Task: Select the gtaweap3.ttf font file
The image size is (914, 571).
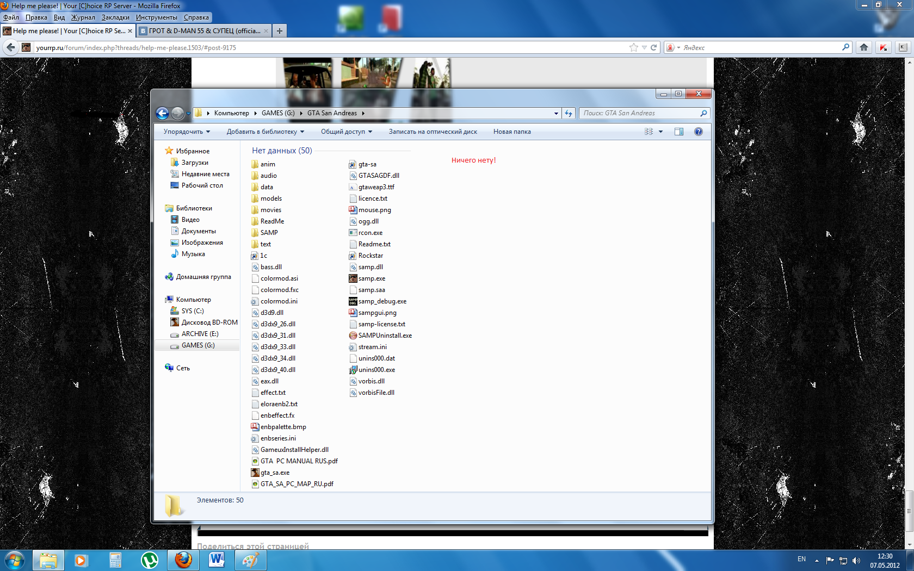Action: click(372, 187)
